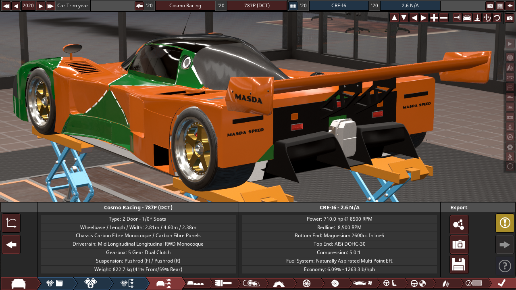Fast-forward year with double-right arrow
The height and width of the screenshot is (290, 516).
[x=50, y=6]
